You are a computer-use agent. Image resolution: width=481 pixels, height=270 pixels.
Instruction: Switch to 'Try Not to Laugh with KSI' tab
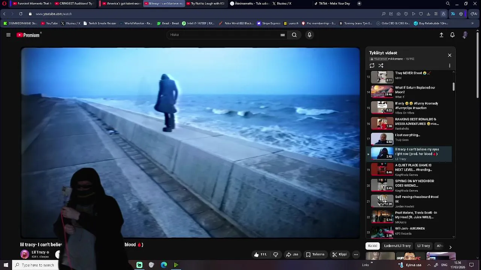[x=206, y=3]
